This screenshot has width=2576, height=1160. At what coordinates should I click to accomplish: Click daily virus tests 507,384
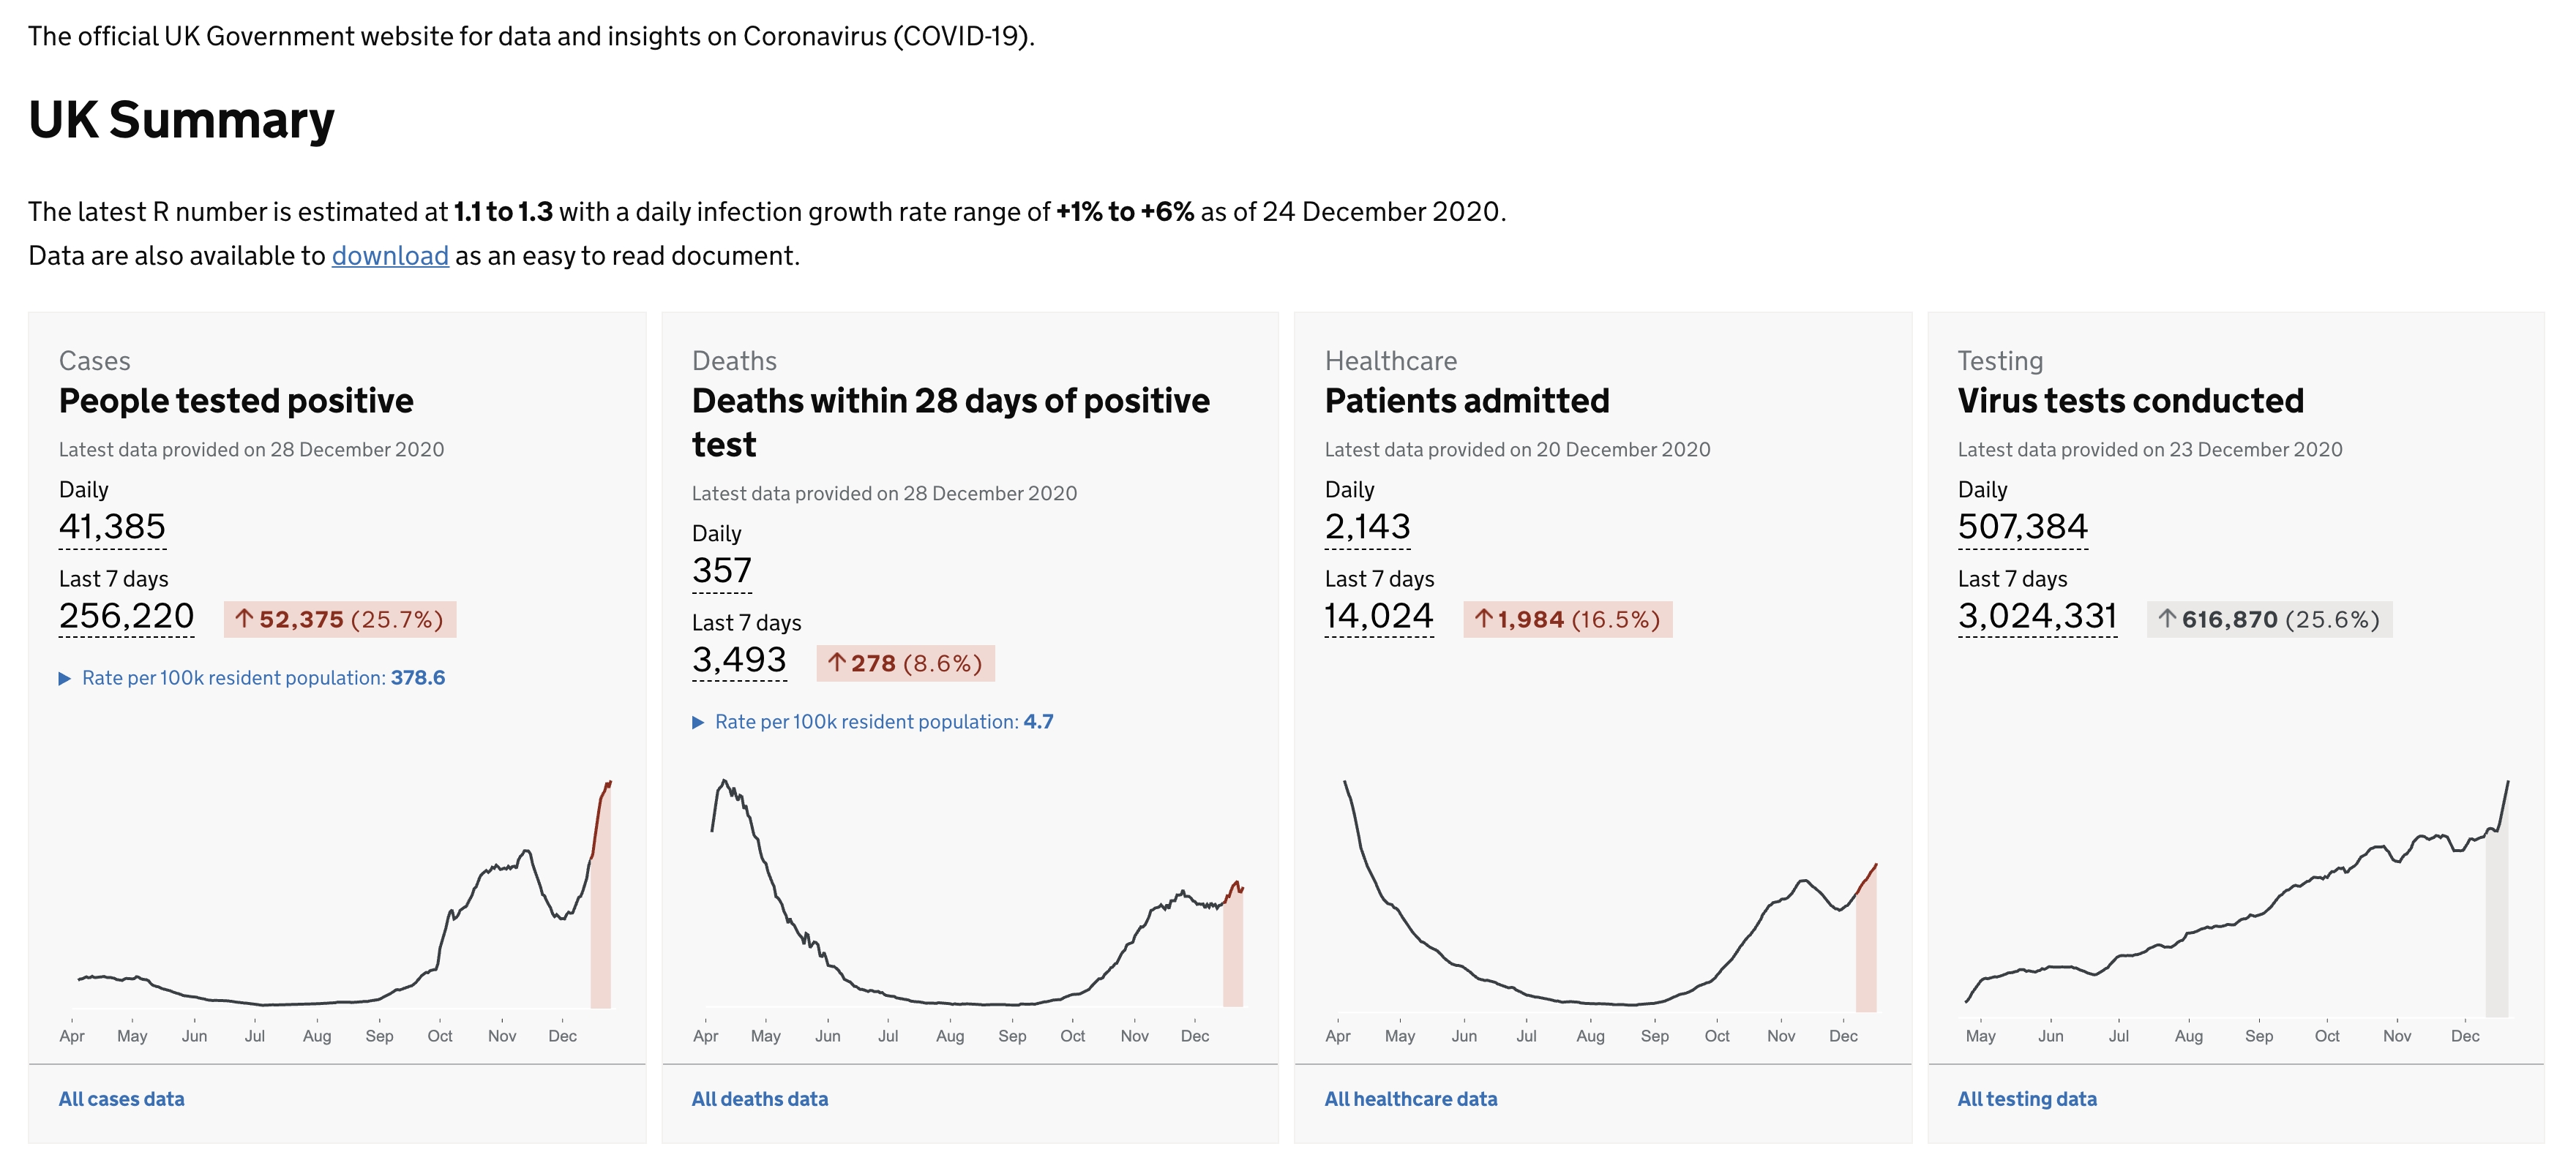point(2023,527)
